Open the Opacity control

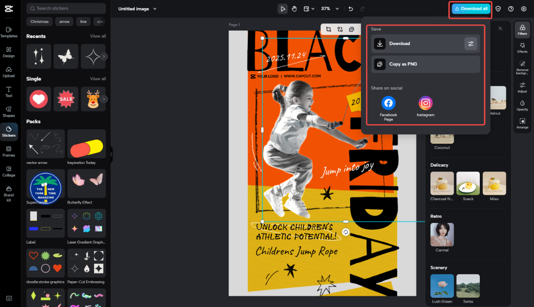(x=522, y=106)
